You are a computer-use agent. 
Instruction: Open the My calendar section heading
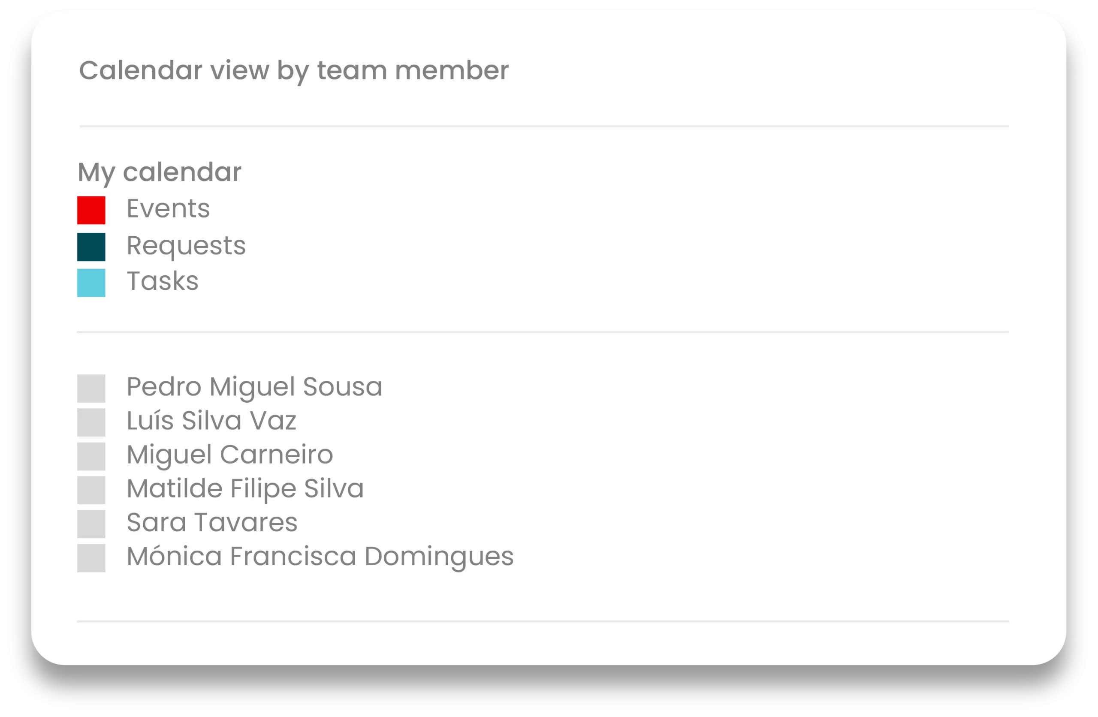[x=159, y=172]
